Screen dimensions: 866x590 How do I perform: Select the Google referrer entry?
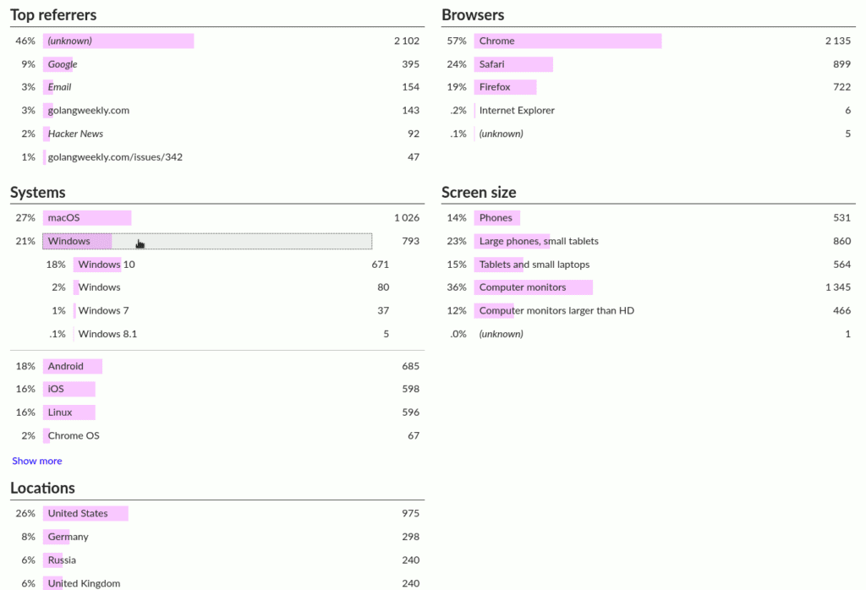[x=61, y=63]
